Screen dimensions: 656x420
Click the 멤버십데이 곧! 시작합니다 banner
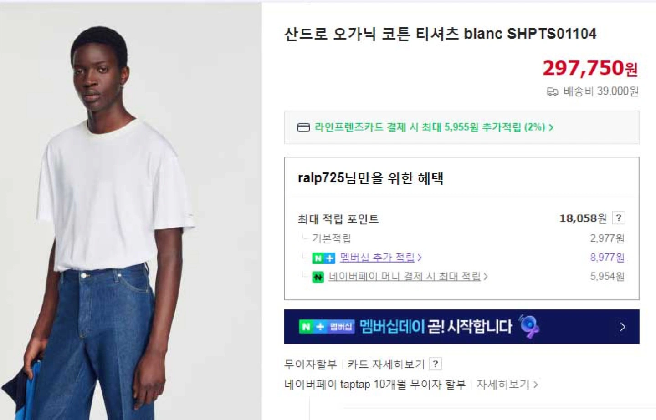(461, 327)
